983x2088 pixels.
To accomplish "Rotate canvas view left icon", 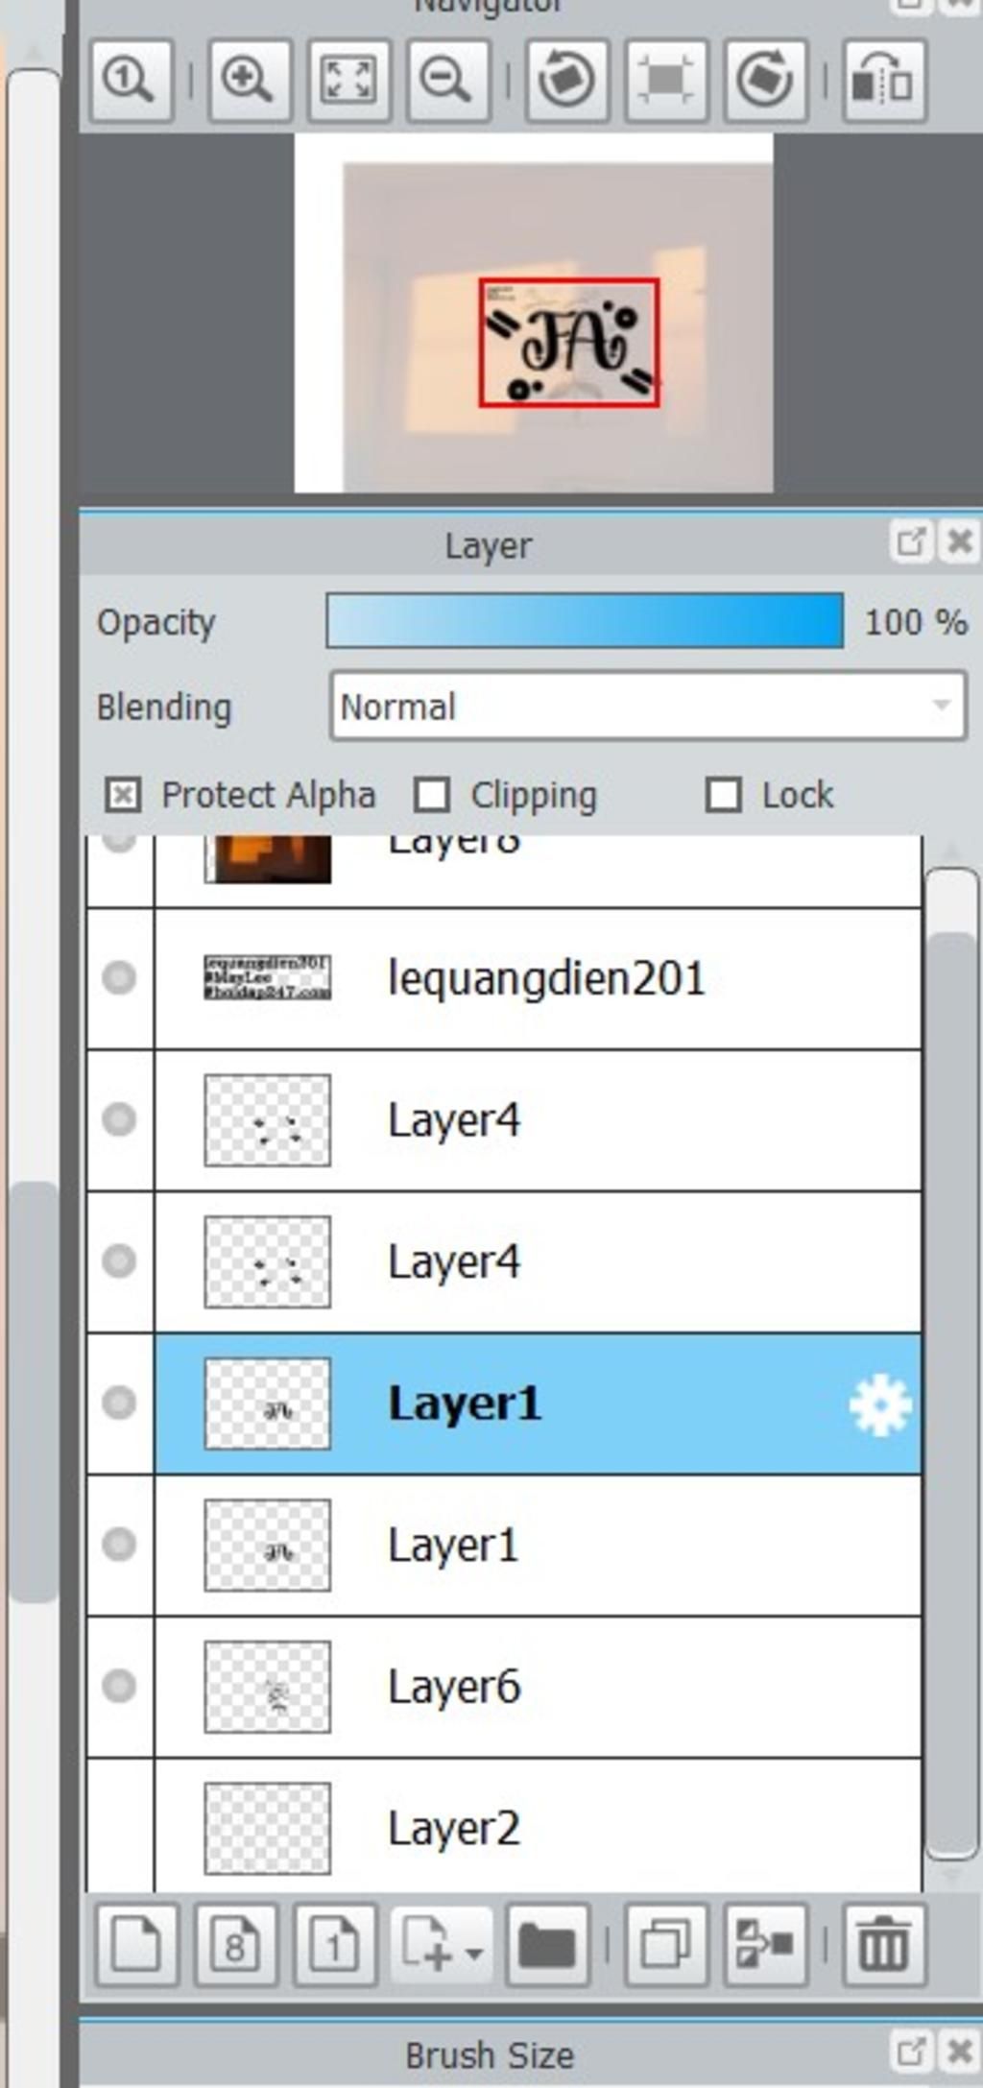I will coord(567,81).
